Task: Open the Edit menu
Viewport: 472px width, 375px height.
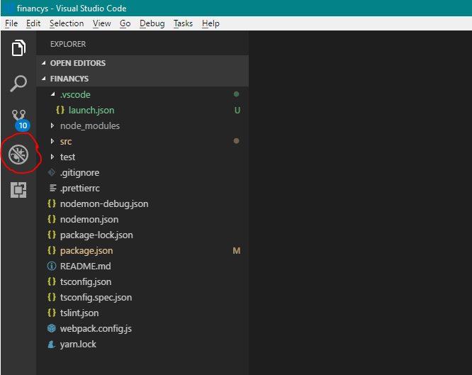Action: tap(33, 23)
